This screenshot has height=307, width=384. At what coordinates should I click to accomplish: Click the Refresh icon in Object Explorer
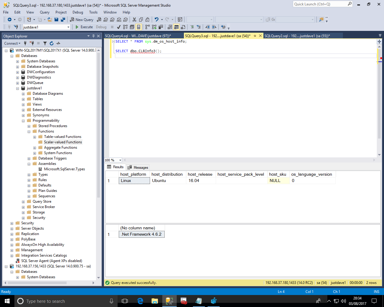point(52,43)
